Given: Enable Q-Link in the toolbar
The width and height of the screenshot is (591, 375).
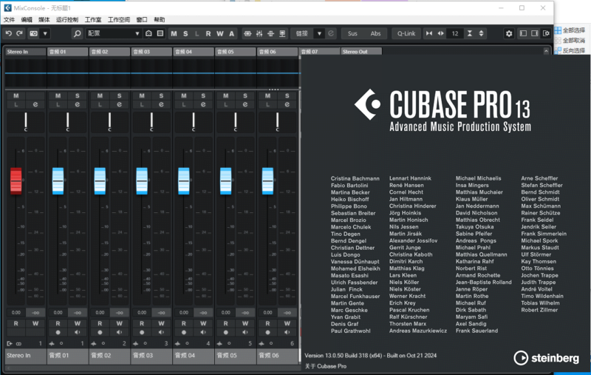Looking at the screenshot, I should pos(406,33).
